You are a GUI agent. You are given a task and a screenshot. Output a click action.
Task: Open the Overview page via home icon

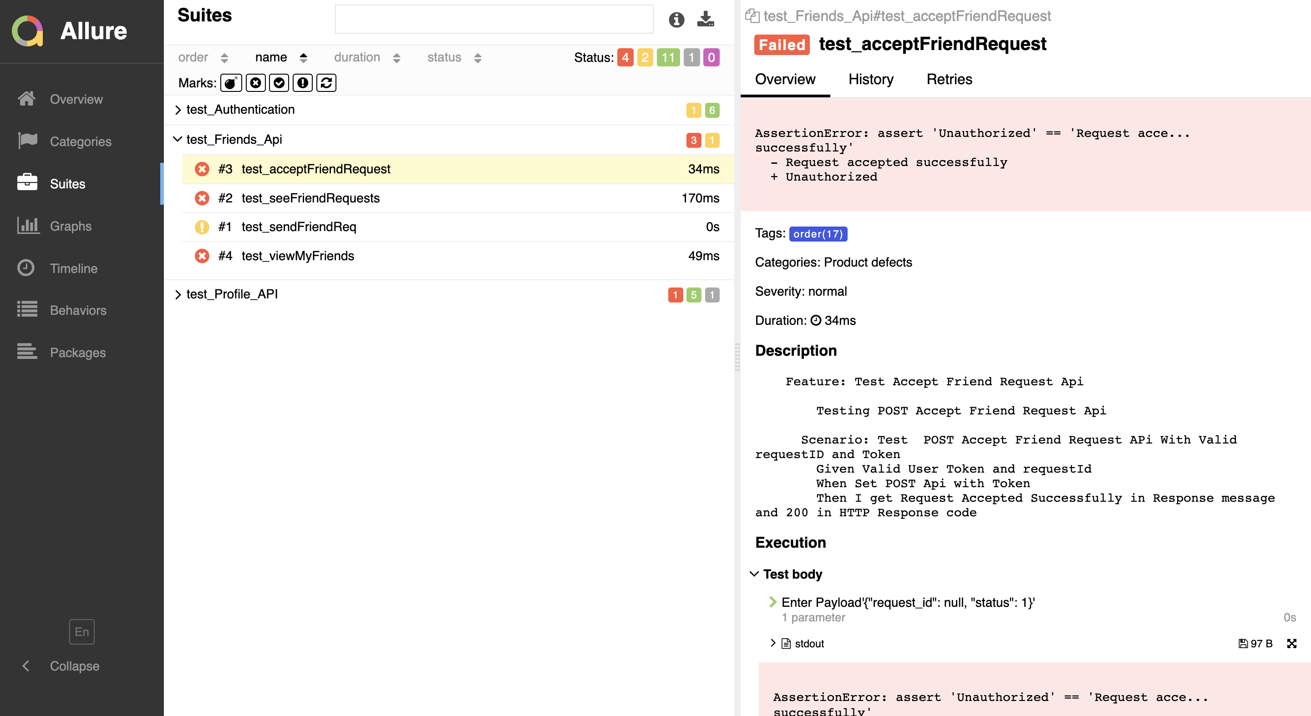[x=26, y=99]
